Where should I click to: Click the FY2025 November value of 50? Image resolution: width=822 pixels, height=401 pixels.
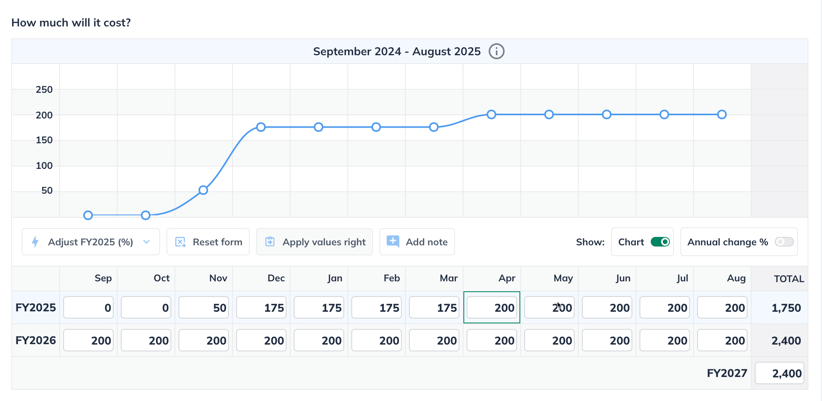(x=204, y=307)
